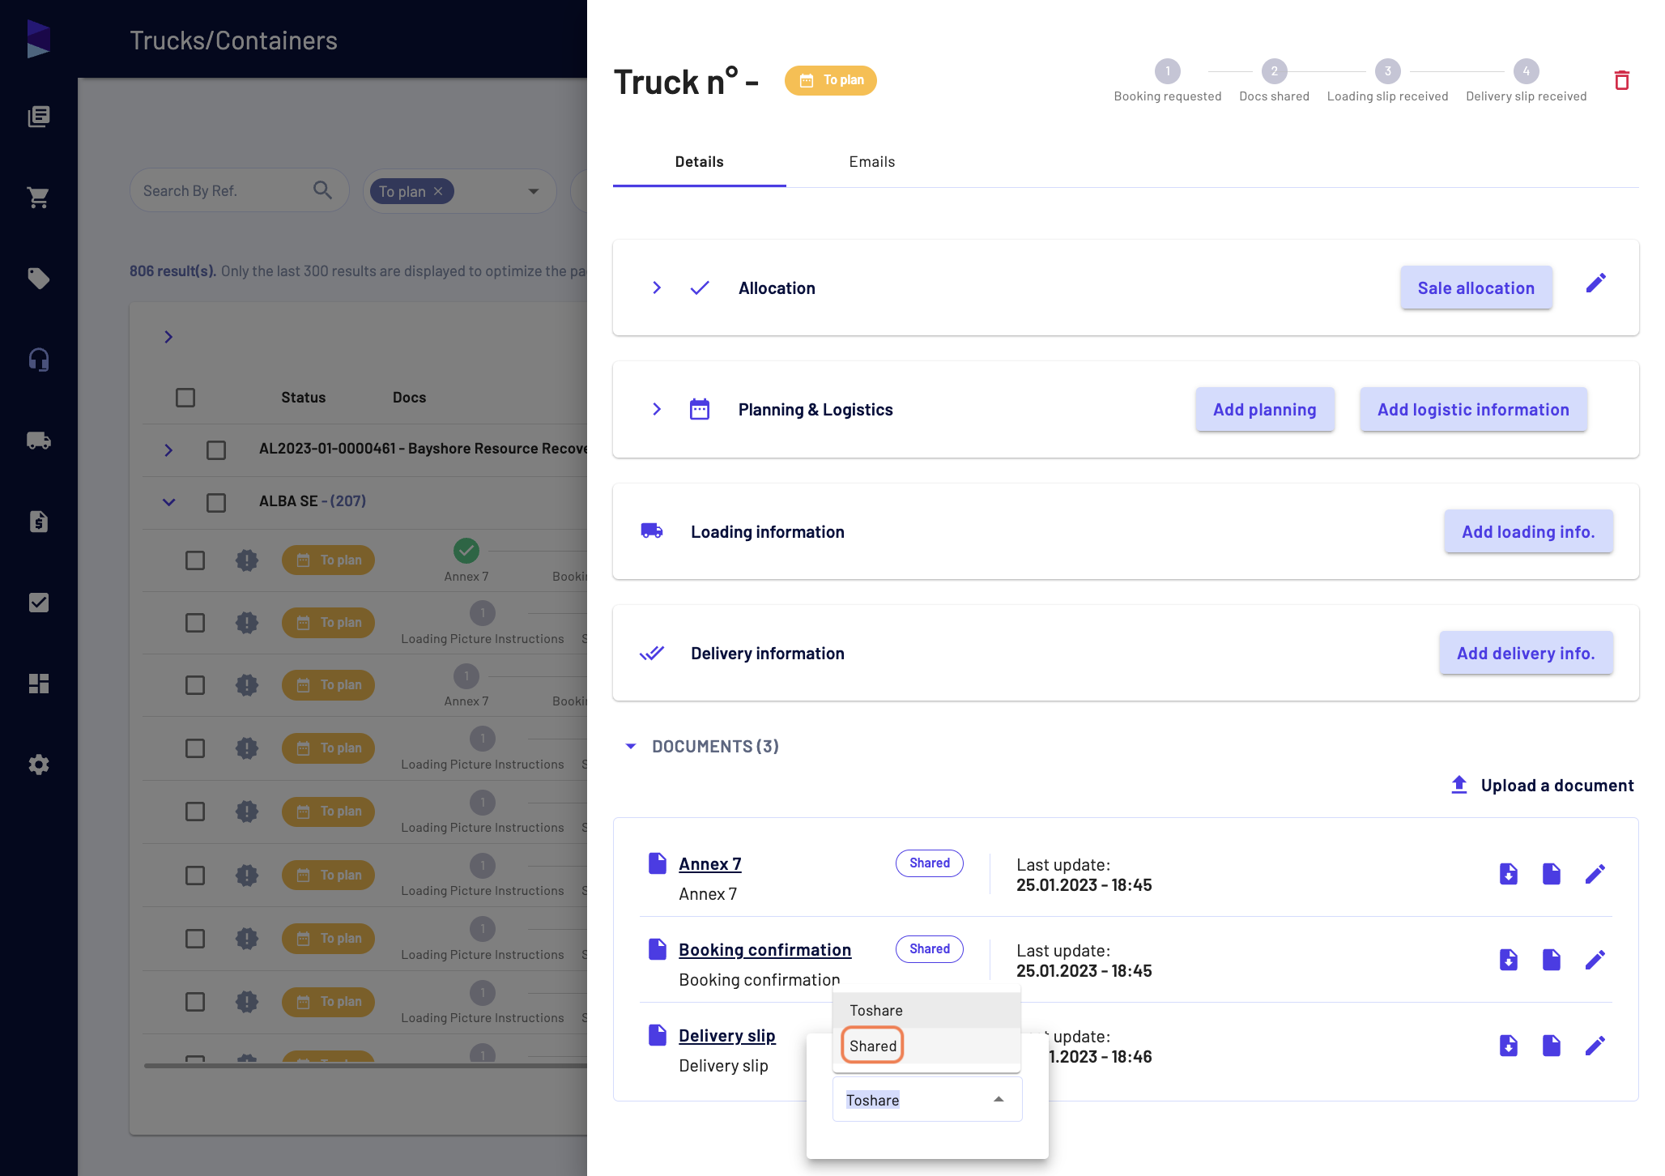Click the app logo in top-left corner
Screen dimensions: 1665x1176
pos(38,39)
